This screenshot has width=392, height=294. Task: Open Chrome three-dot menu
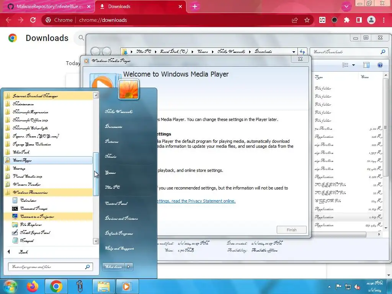click(x=384, y=20)
